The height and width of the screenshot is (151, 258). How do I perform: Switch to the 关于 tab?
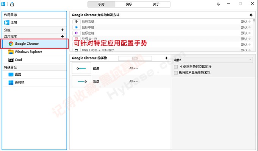tap(156, 4)
